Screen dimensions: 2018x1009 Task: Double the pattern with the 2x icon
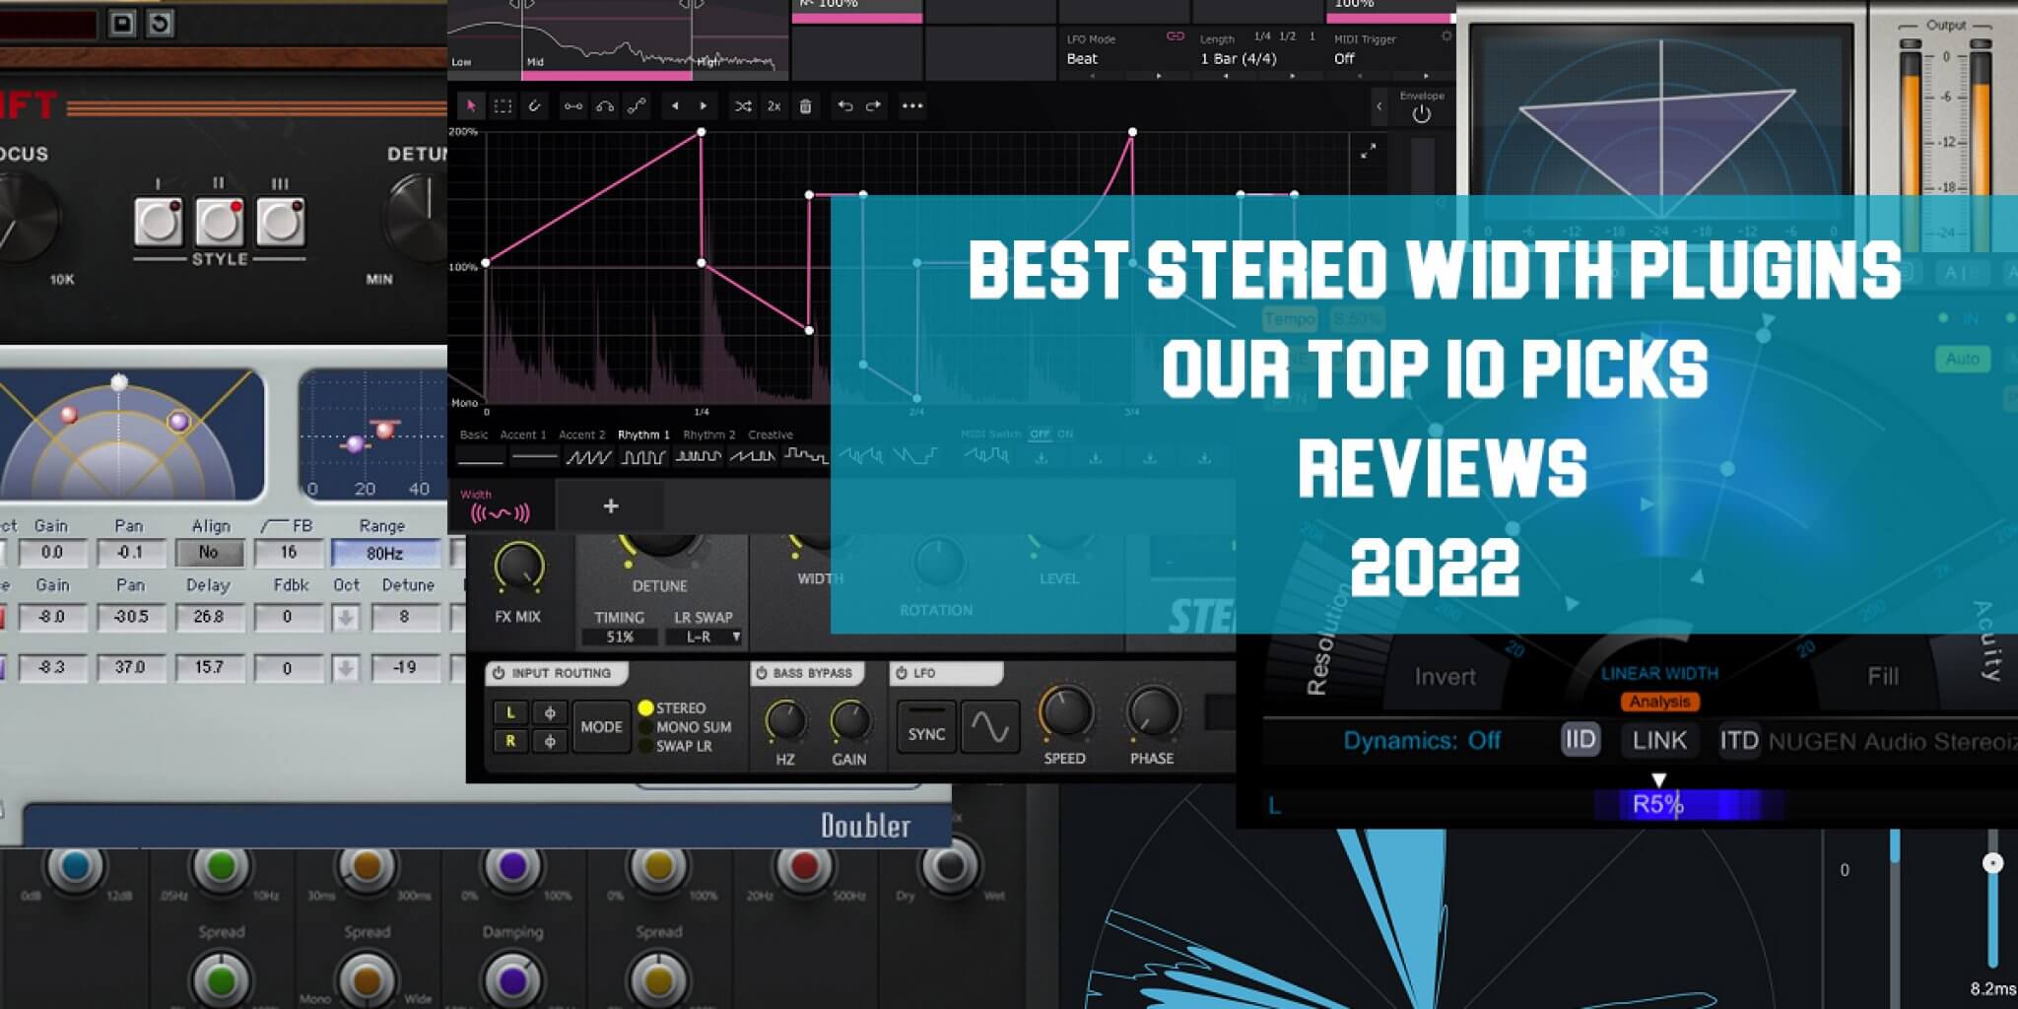coord(774,106)
